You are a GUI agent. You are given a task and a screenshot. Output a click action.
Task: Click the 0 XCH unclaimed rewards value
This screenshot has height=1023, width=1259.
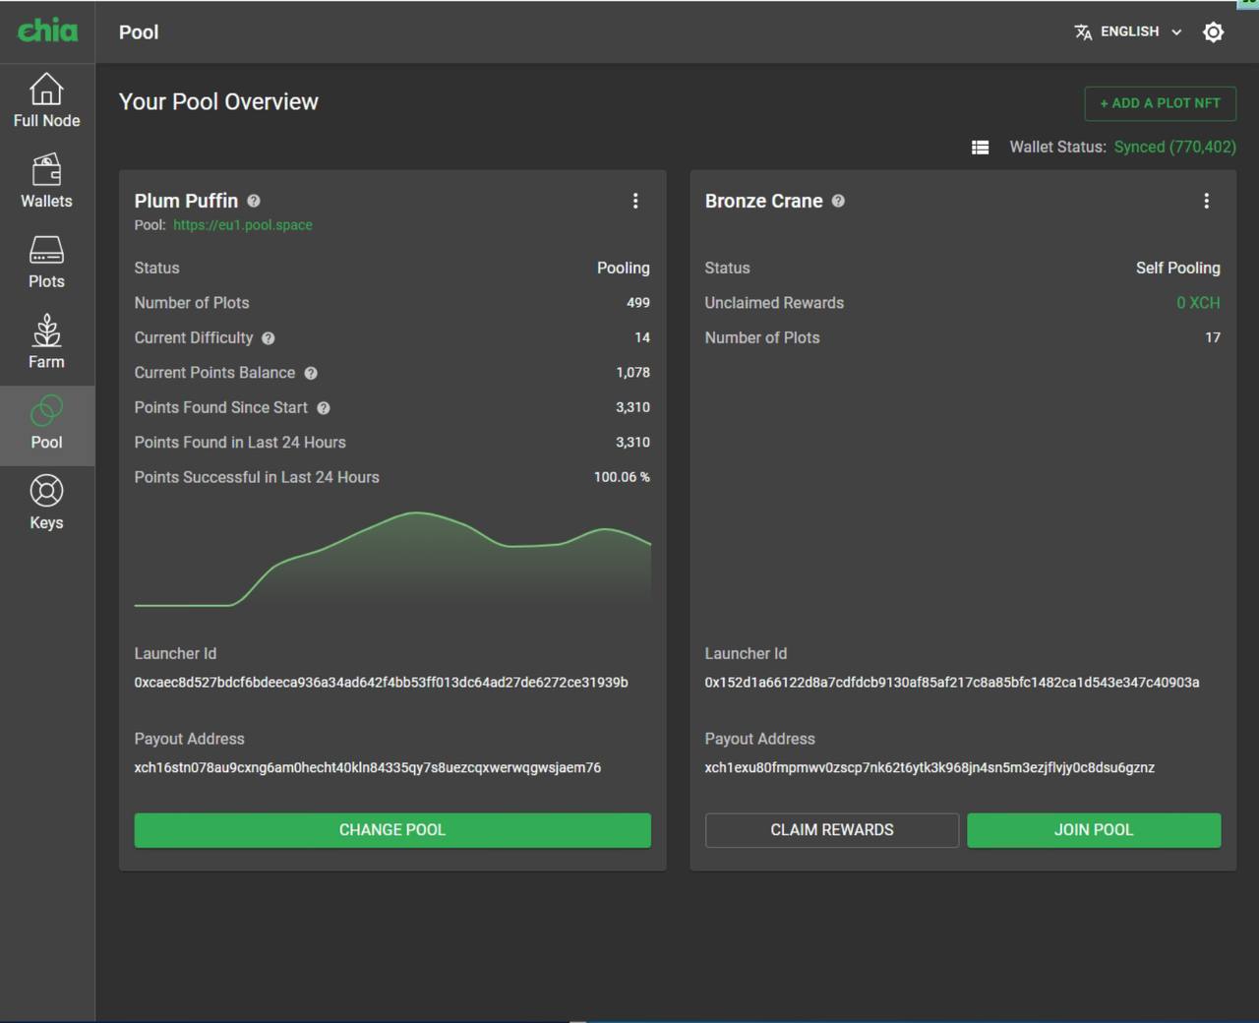[x=1198, y=303]
